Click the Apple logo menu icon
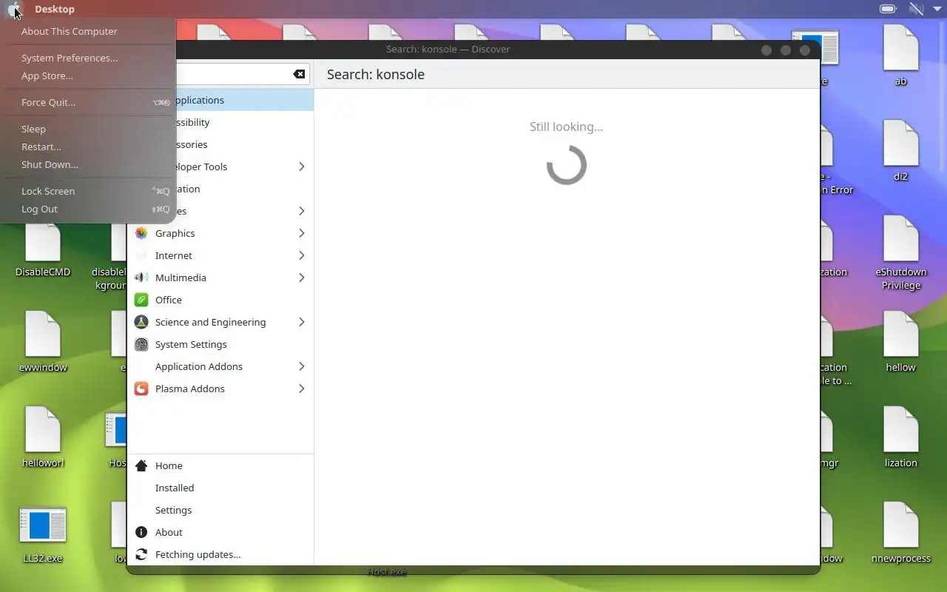The image size is (947, 592). (14, 9)
